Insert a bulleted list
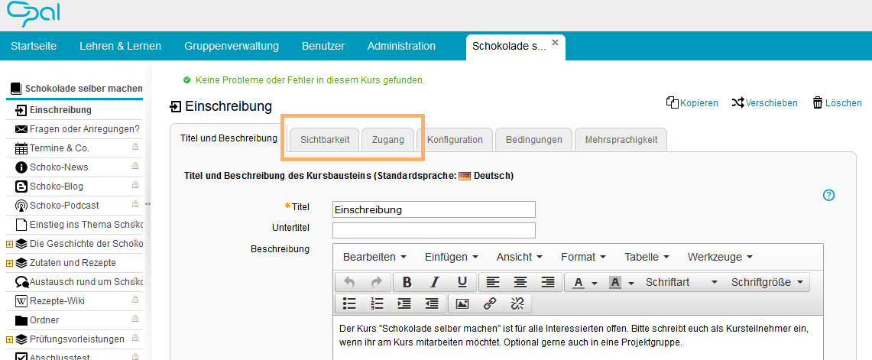 (x=349, y=303)
